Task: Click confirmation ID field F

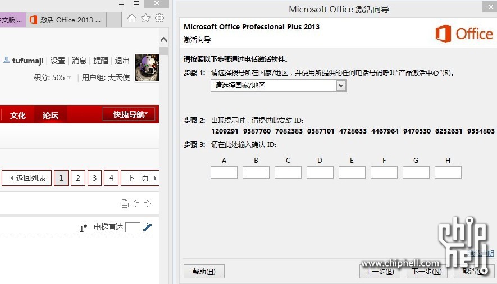Action: click(384, 172)
